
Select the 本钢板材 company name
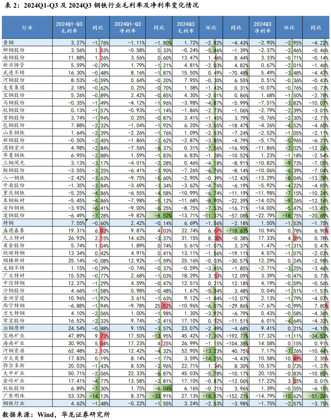(14, 200)
